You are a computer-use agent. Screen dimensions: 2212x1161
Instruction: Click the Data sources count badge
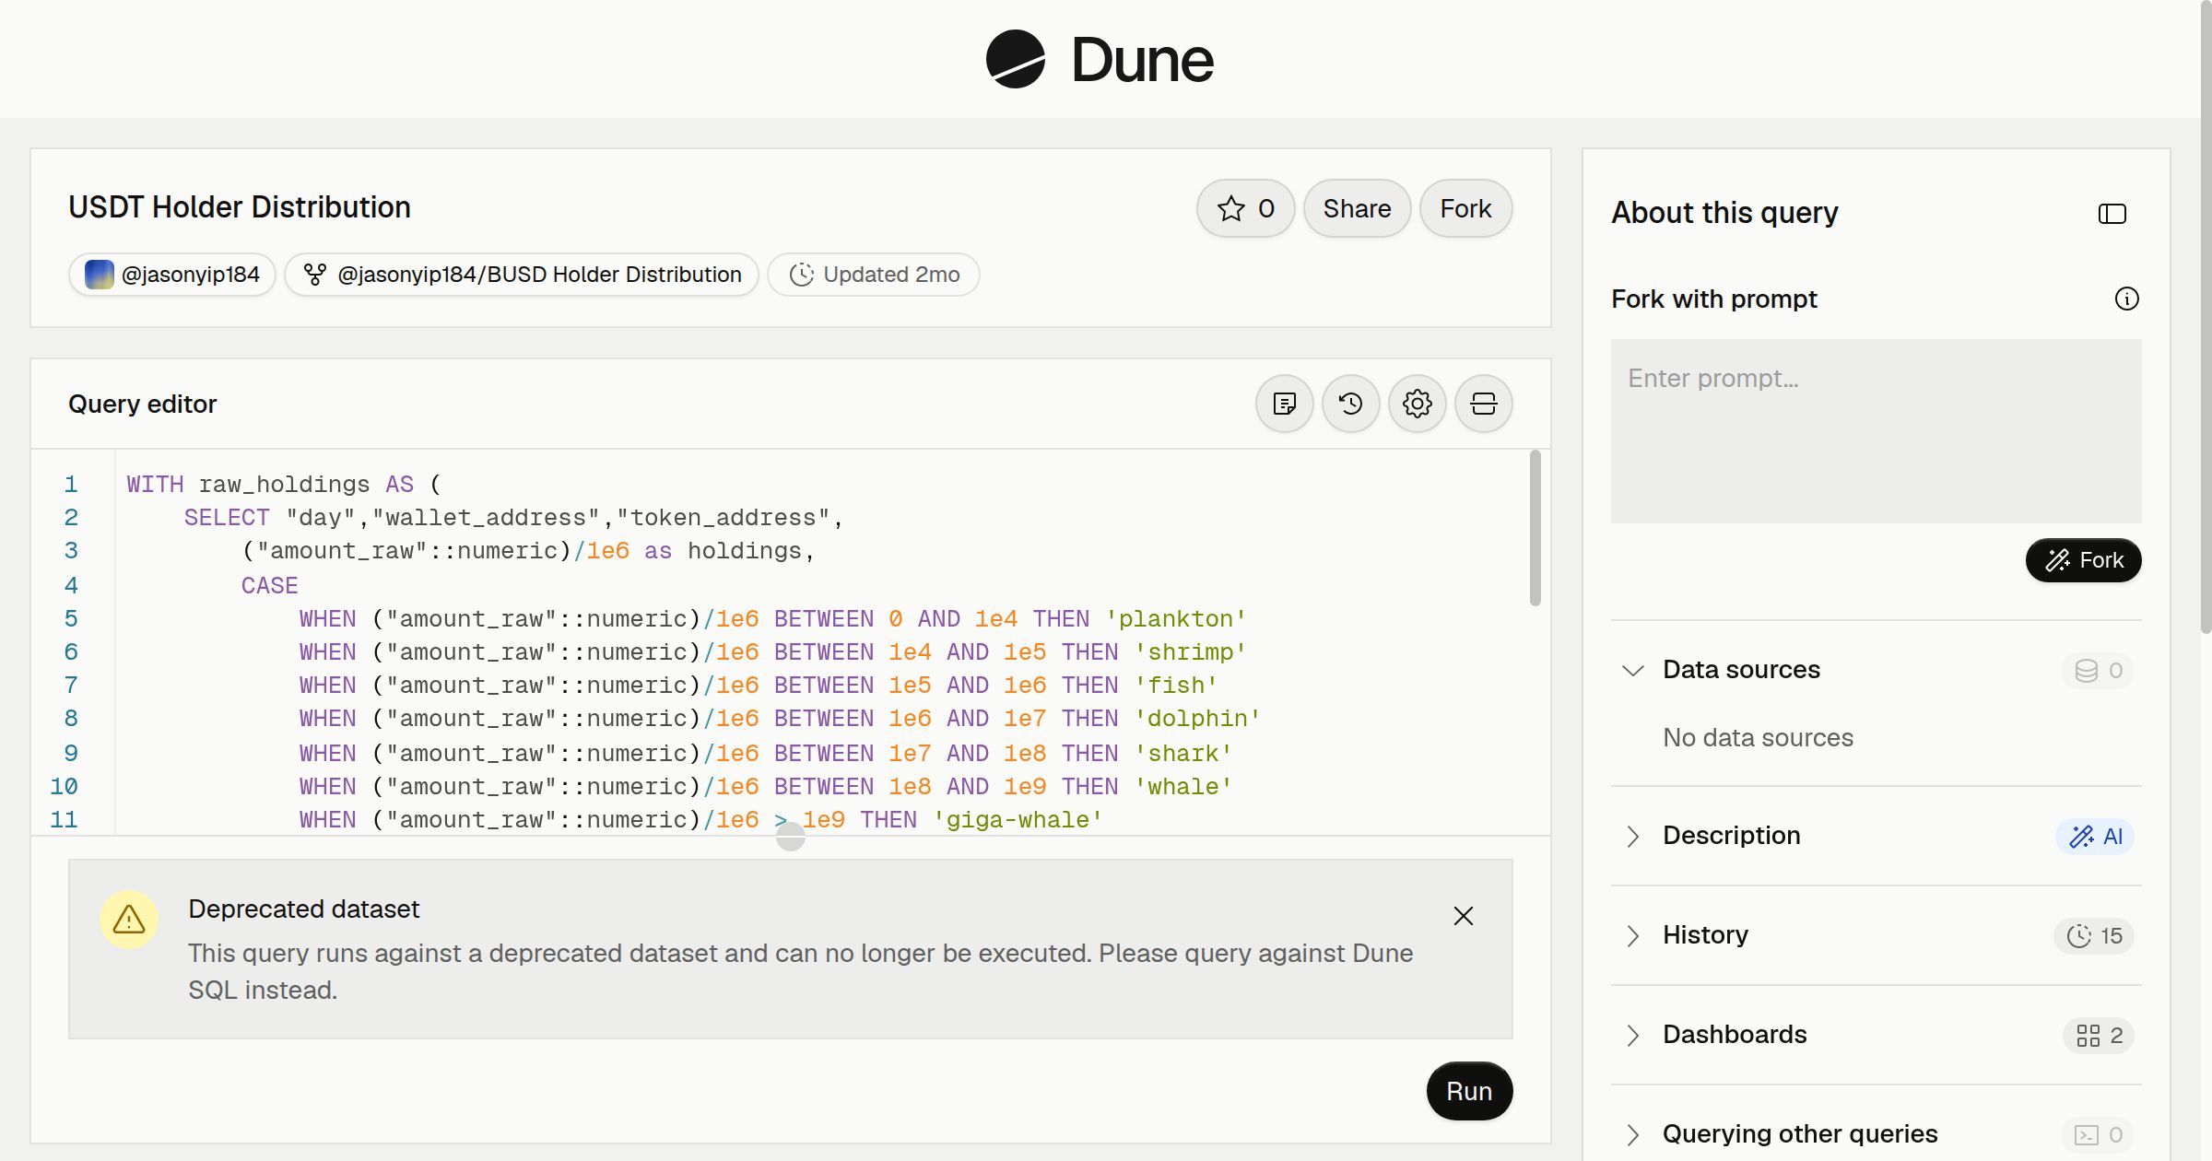[x=2098, y=671]
